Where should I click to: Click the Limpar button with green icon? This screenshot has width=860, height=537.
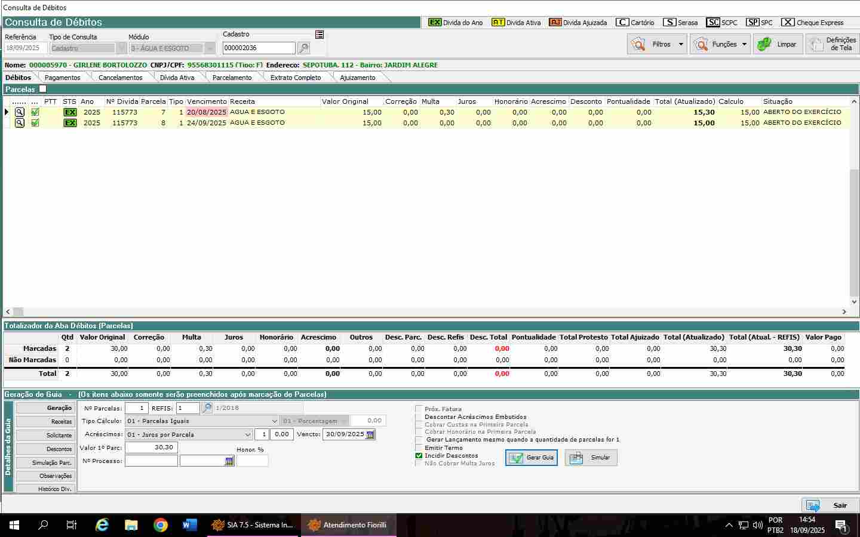tap(777, 44)
